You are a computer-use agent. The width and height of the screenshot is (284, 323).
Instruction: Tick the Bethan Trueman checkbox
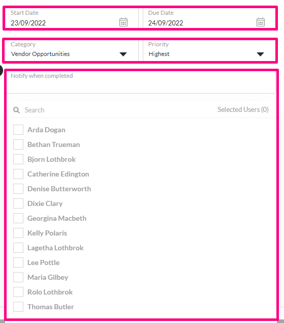(x=18, y=144)
